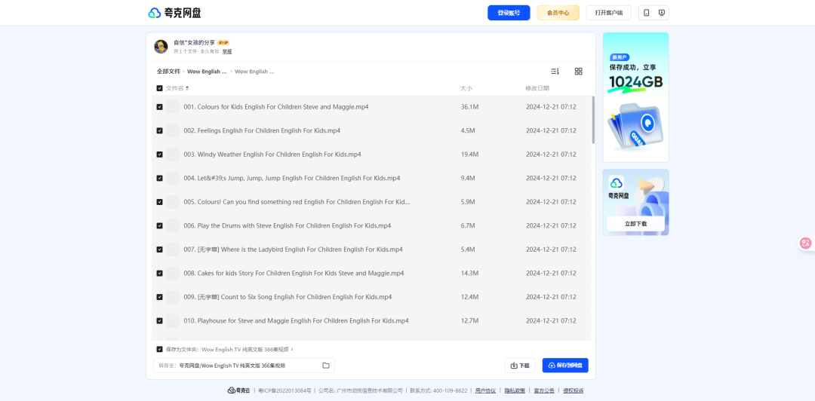Viewport: 815px width, 401px height.
Task: Open file 001. Colours for Kids mp4
Action: tap(276, 107)
